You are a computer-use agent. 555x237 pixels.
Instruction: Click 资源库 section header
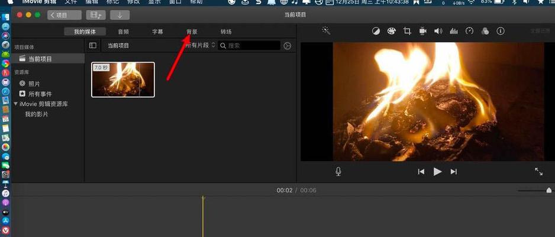(x=21, y=72)
